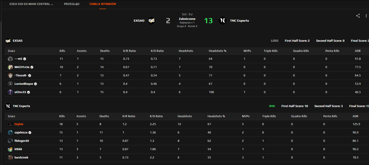Click EXSAD team name in score header
The height and width of the screenshot is (165, 369).
coord(139,21)
